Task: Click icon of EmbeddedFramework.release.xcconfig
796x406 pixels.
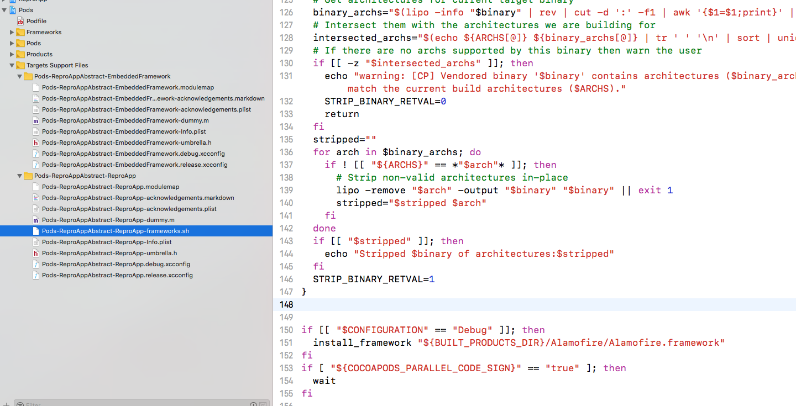Action: click(36, 165)
